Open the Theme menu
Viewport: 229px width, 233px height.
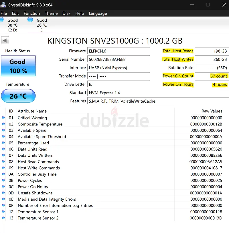point(51,13)
